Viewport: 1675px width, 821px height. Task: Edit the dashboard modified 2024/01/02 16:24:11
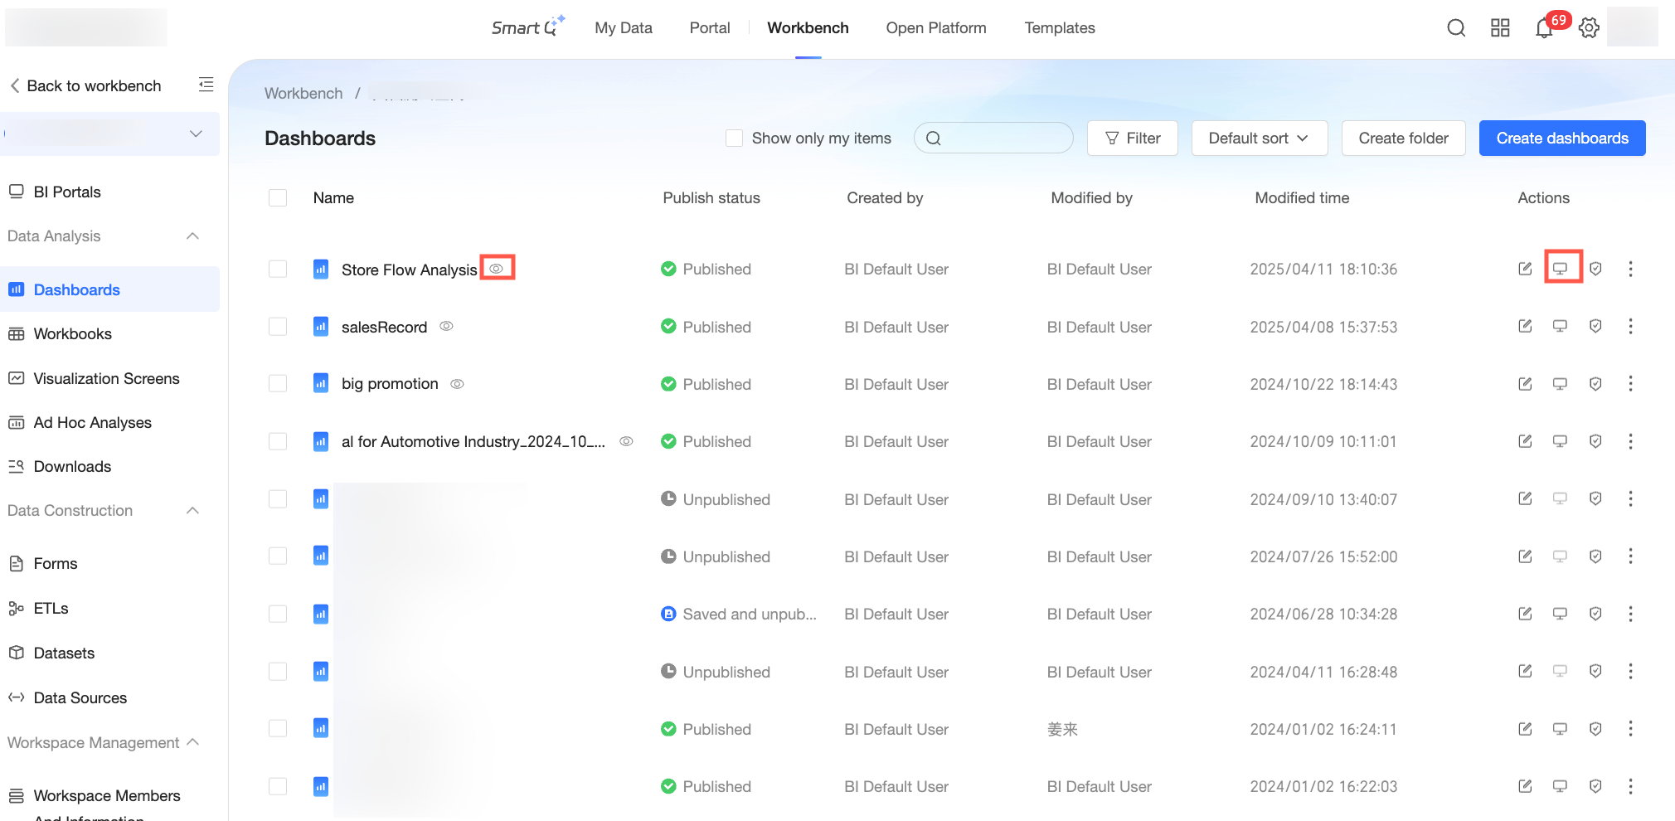tap(1525, 729)
